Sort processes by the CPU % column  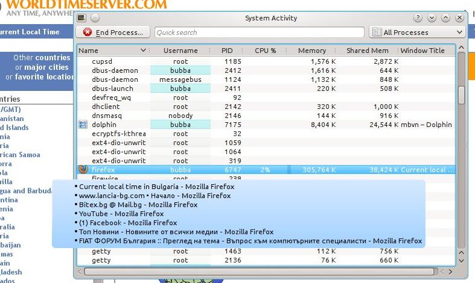coord(266,51)
